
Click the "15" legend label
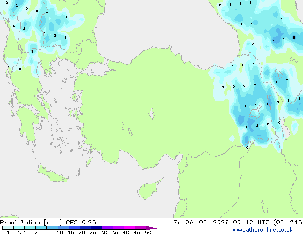(x=71, y=232)
